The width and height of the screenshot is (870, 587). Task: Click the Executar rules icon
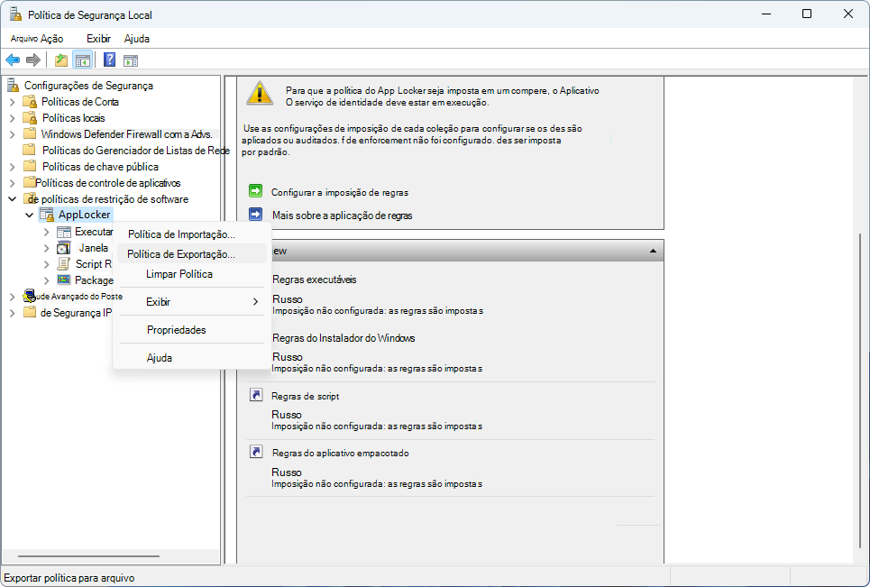point(64,232)
